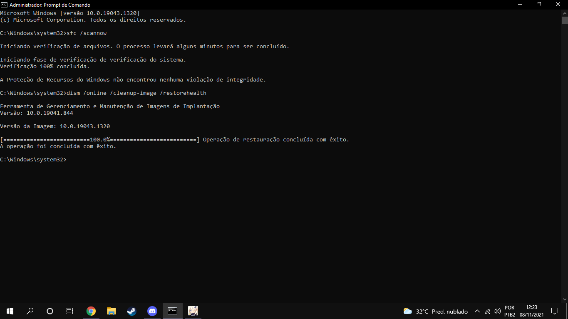Viewport: 568px width, 319px height.
Task: Minimize the Prompt de Comando window
Action: point(520,5)
